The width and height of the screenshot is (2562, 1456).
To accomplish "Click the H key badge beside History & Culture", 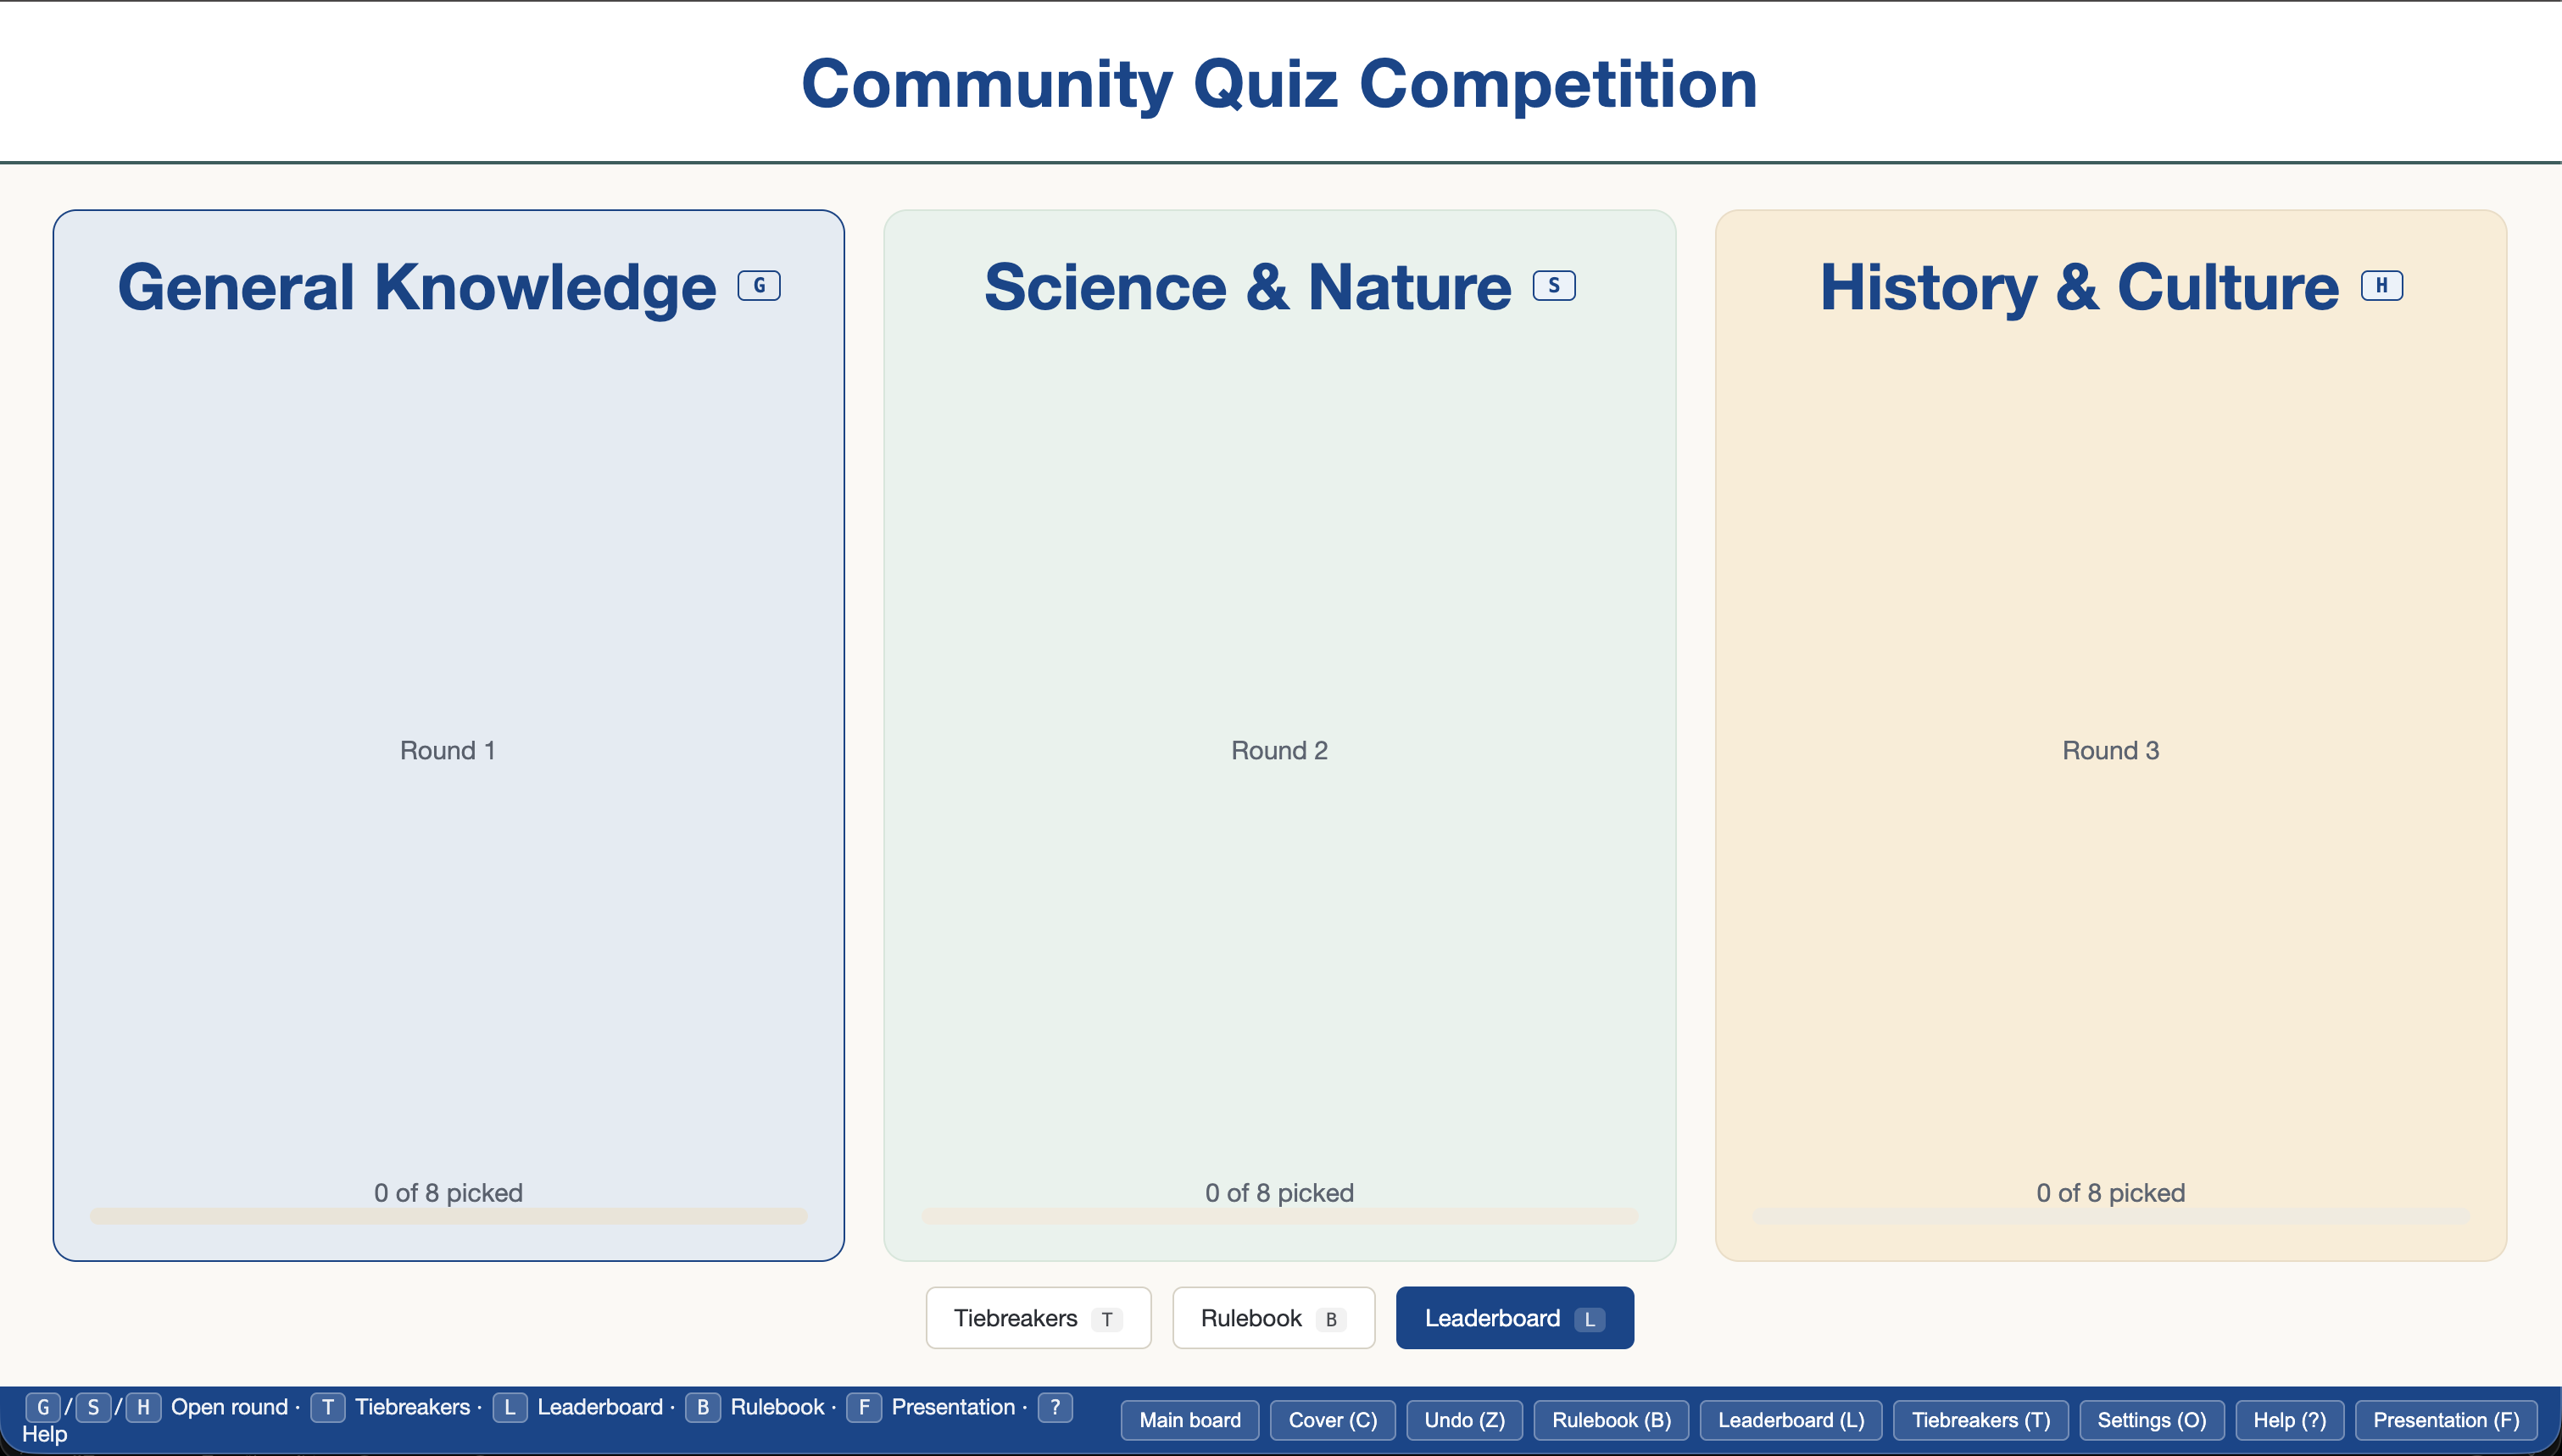I will 2382,286.
